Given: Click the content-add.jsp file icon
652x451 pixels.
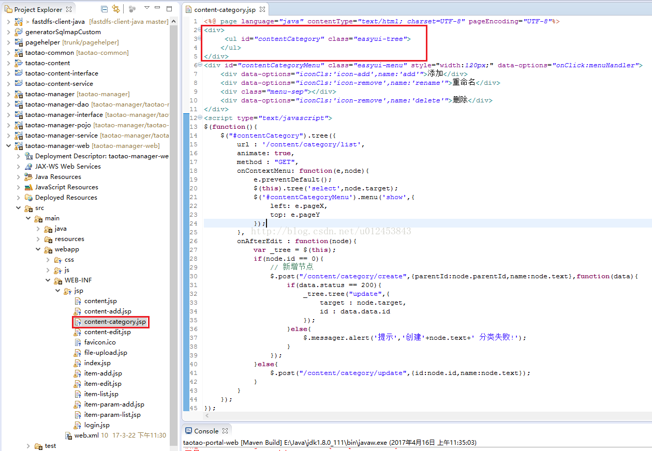Looking at the screenshot, I should (78, 311).
